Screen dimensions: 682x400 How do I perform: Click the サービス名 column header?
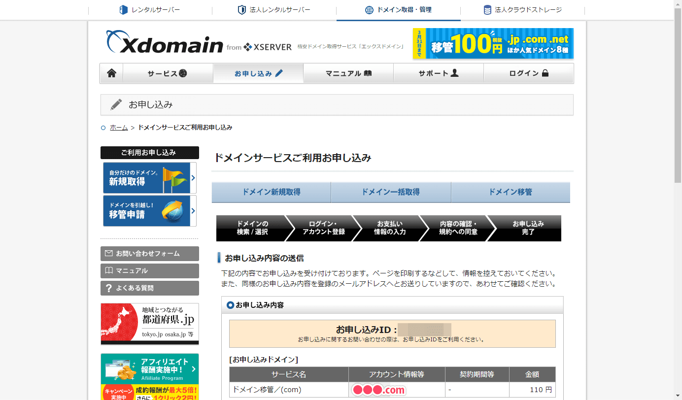(x=289, y=374)
